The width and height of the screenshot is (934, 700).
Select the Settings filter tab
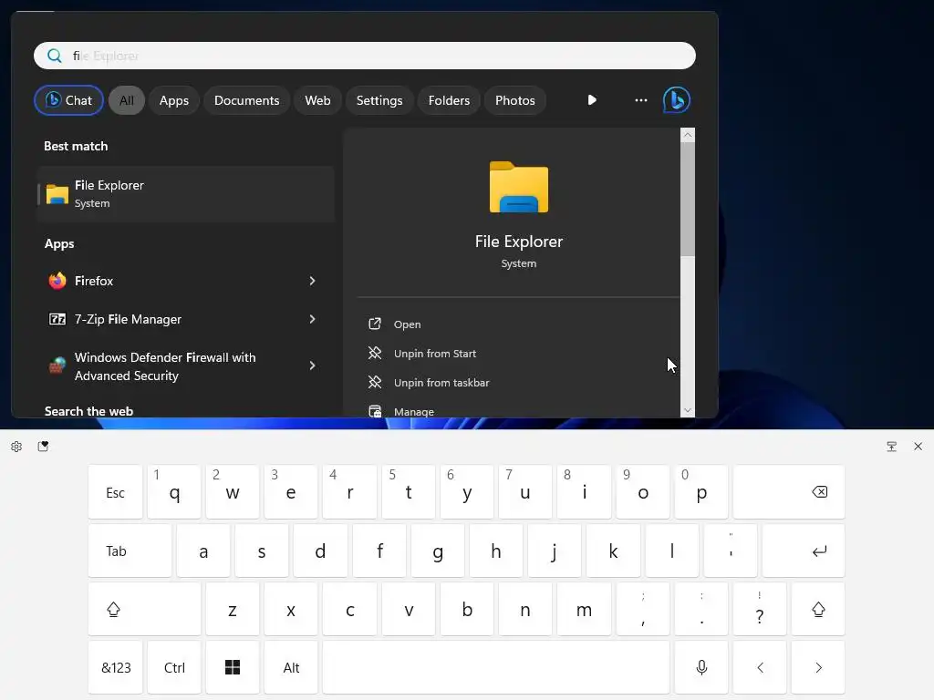click(379, 100)
